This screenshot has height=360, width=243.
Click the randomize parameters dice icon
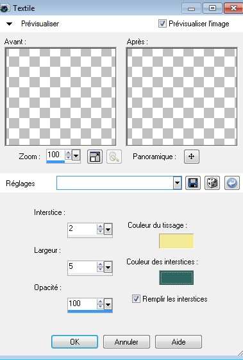click(x=212, y=183)
